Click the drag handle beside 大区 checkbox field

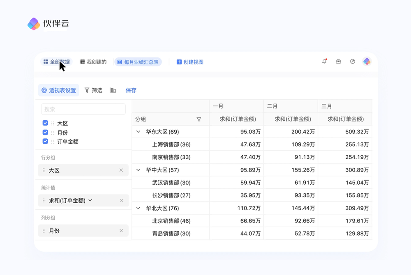point(53,123)
